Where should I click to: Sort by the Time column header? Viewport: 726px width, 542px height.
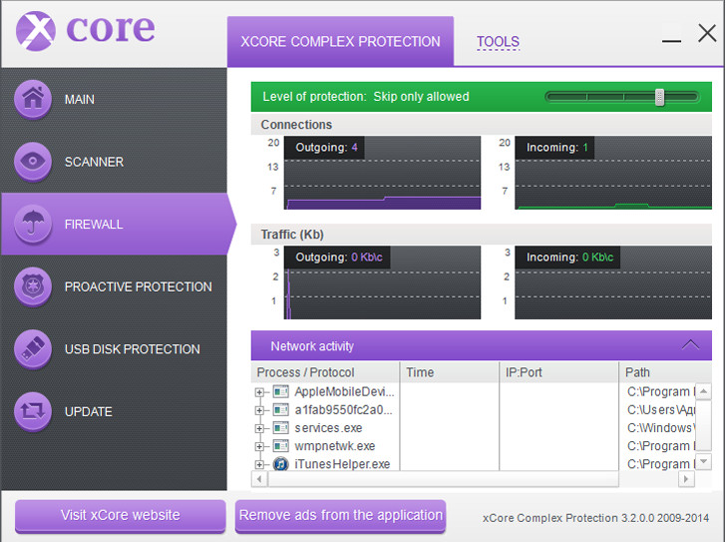449,372
